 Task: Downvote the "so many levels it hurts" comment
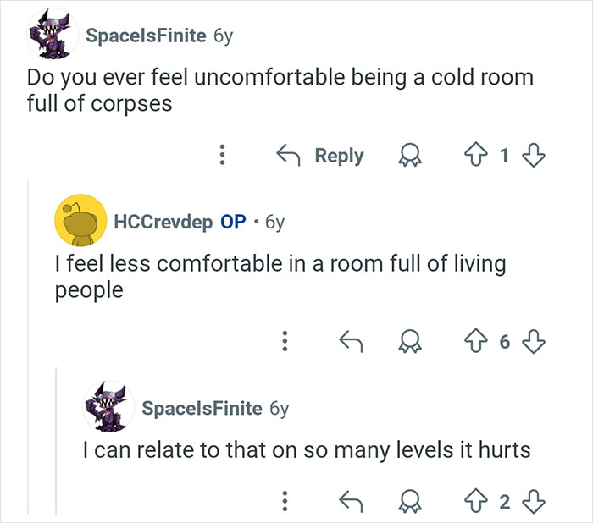[x=533, y=503]
